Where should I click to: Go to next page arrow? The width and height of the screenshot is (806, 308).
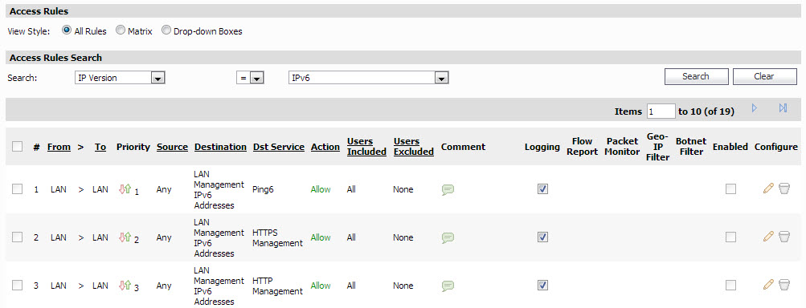tap(755, 108)
